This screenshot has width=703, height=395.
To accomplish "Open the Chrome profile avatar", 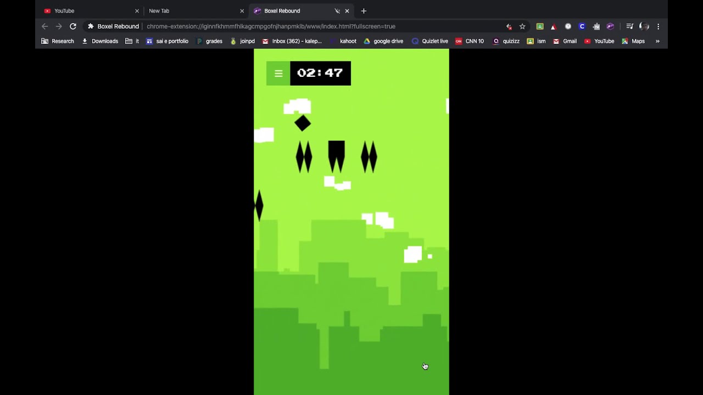I will pyautogui.click(x=644, y=26).
